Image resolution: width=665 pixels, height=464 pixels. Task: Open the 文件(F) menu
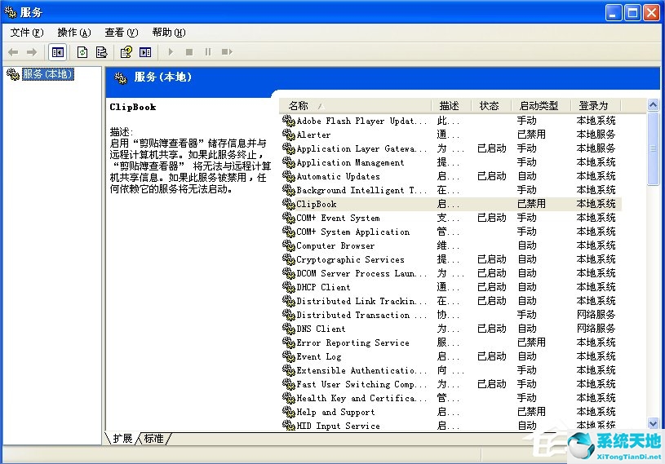point(27,33)
